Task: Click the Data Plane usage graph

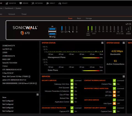Action: coord(75,62)
